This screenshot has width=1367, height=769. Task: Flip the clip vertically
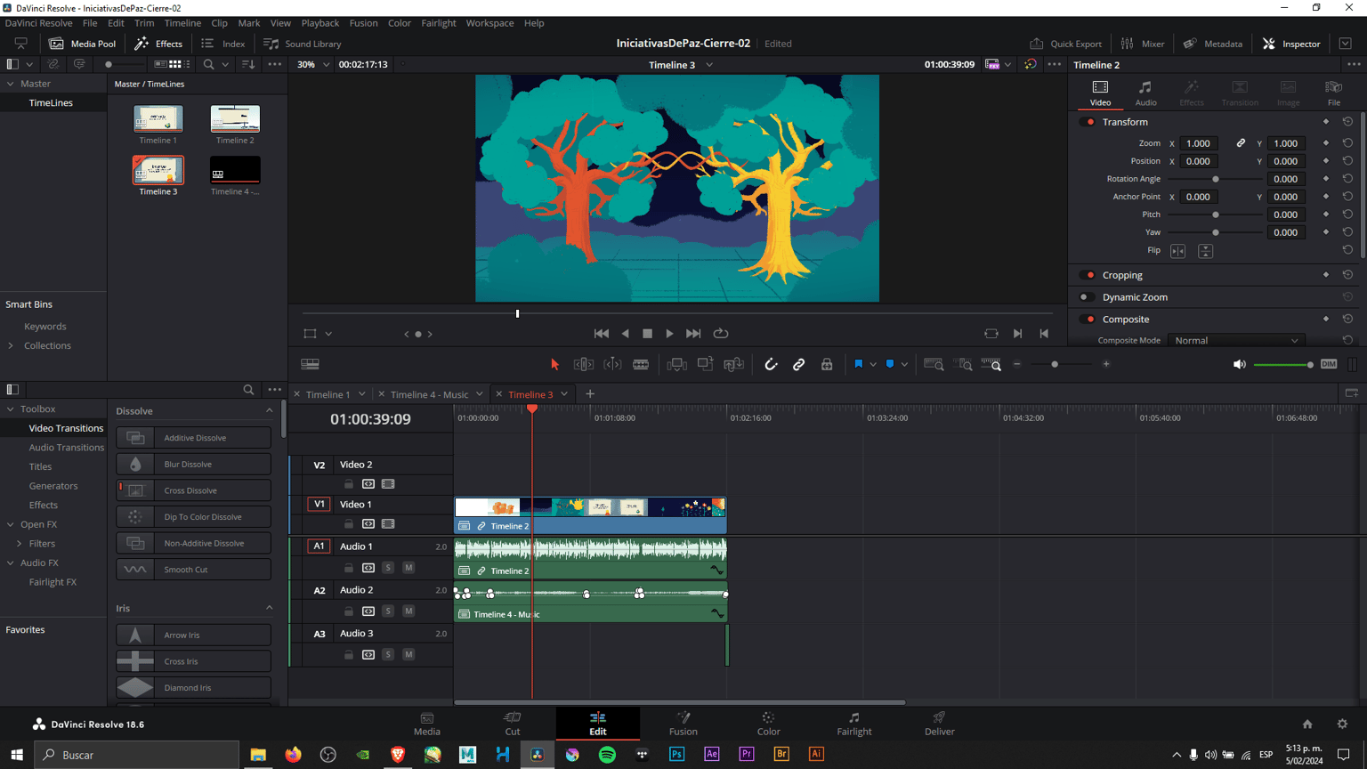[1205, 251]
